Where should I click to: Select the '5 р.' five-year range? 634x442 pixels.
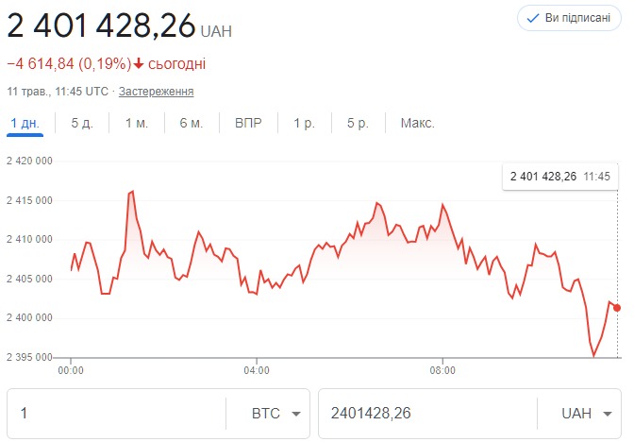tap(358, 124)
